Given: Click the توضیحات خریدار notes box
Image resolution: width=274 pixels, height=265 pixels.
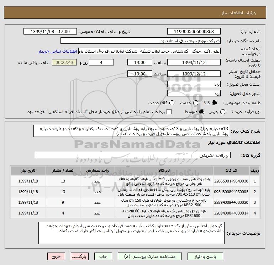Looking at the screenshot, I should tap(131, 233).
